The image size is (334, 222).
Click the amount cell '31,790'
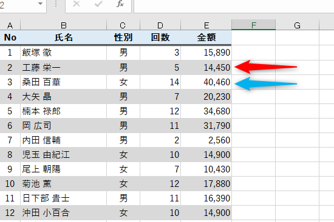[206, 126]
